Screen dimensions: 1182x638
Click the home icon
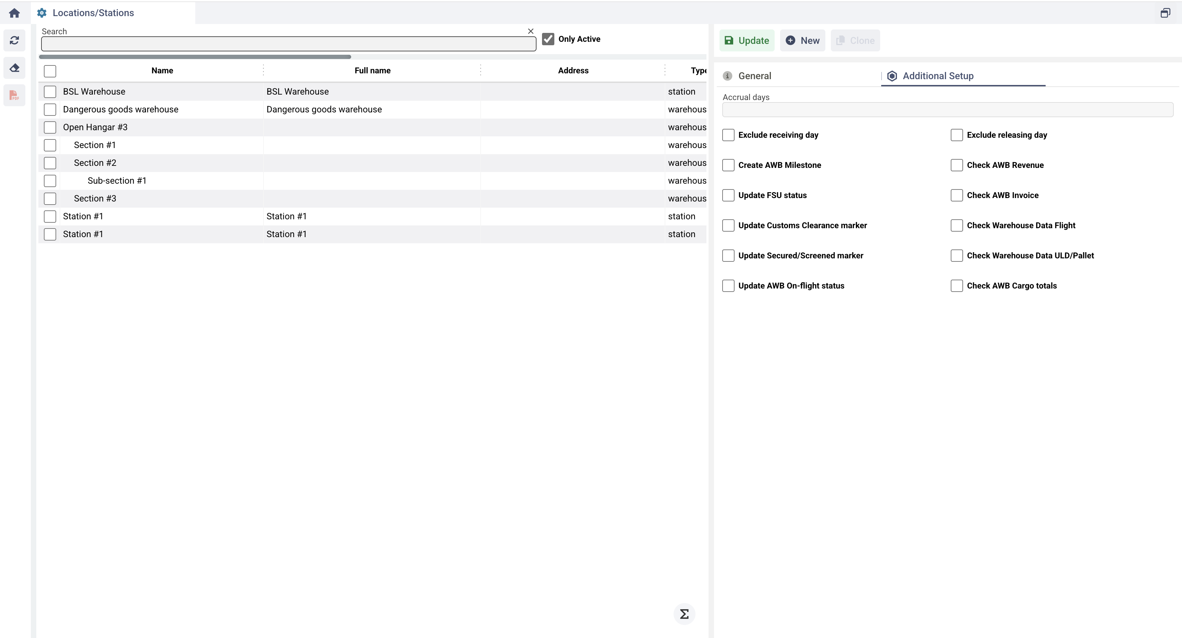(x=14, y=13)
